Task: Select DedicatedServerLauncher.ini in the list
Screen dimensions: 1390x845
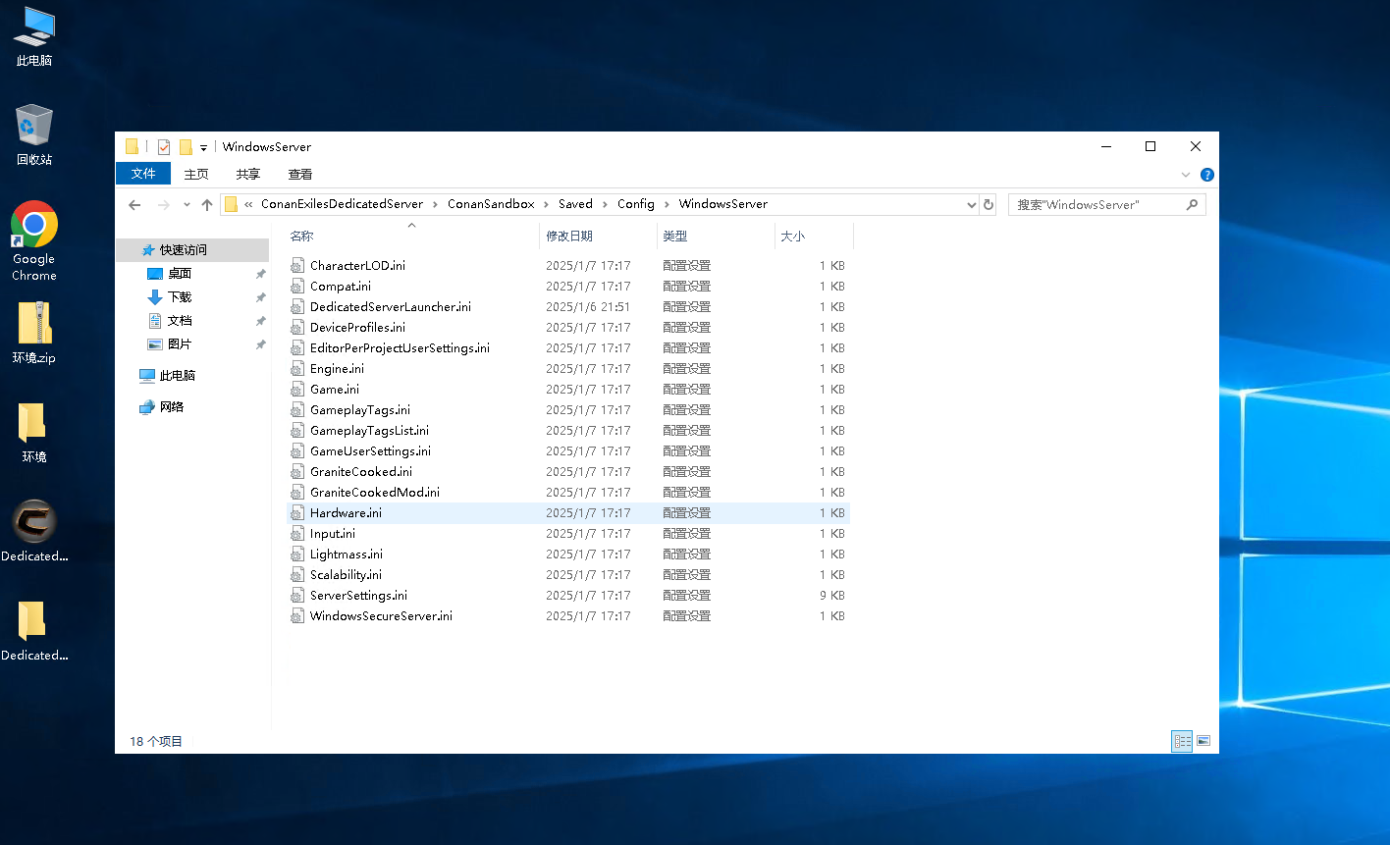Action: click(x=390, y=307)
